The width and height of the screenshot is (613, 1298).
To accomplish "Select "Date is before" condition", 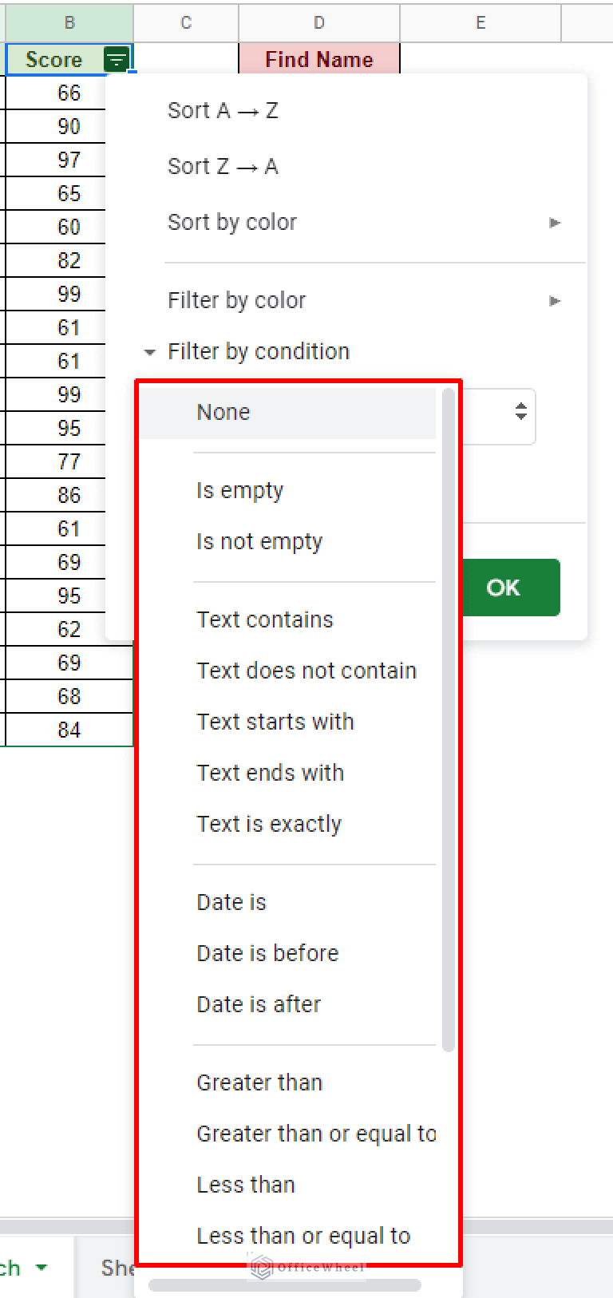I will click(x=267, y=952).
